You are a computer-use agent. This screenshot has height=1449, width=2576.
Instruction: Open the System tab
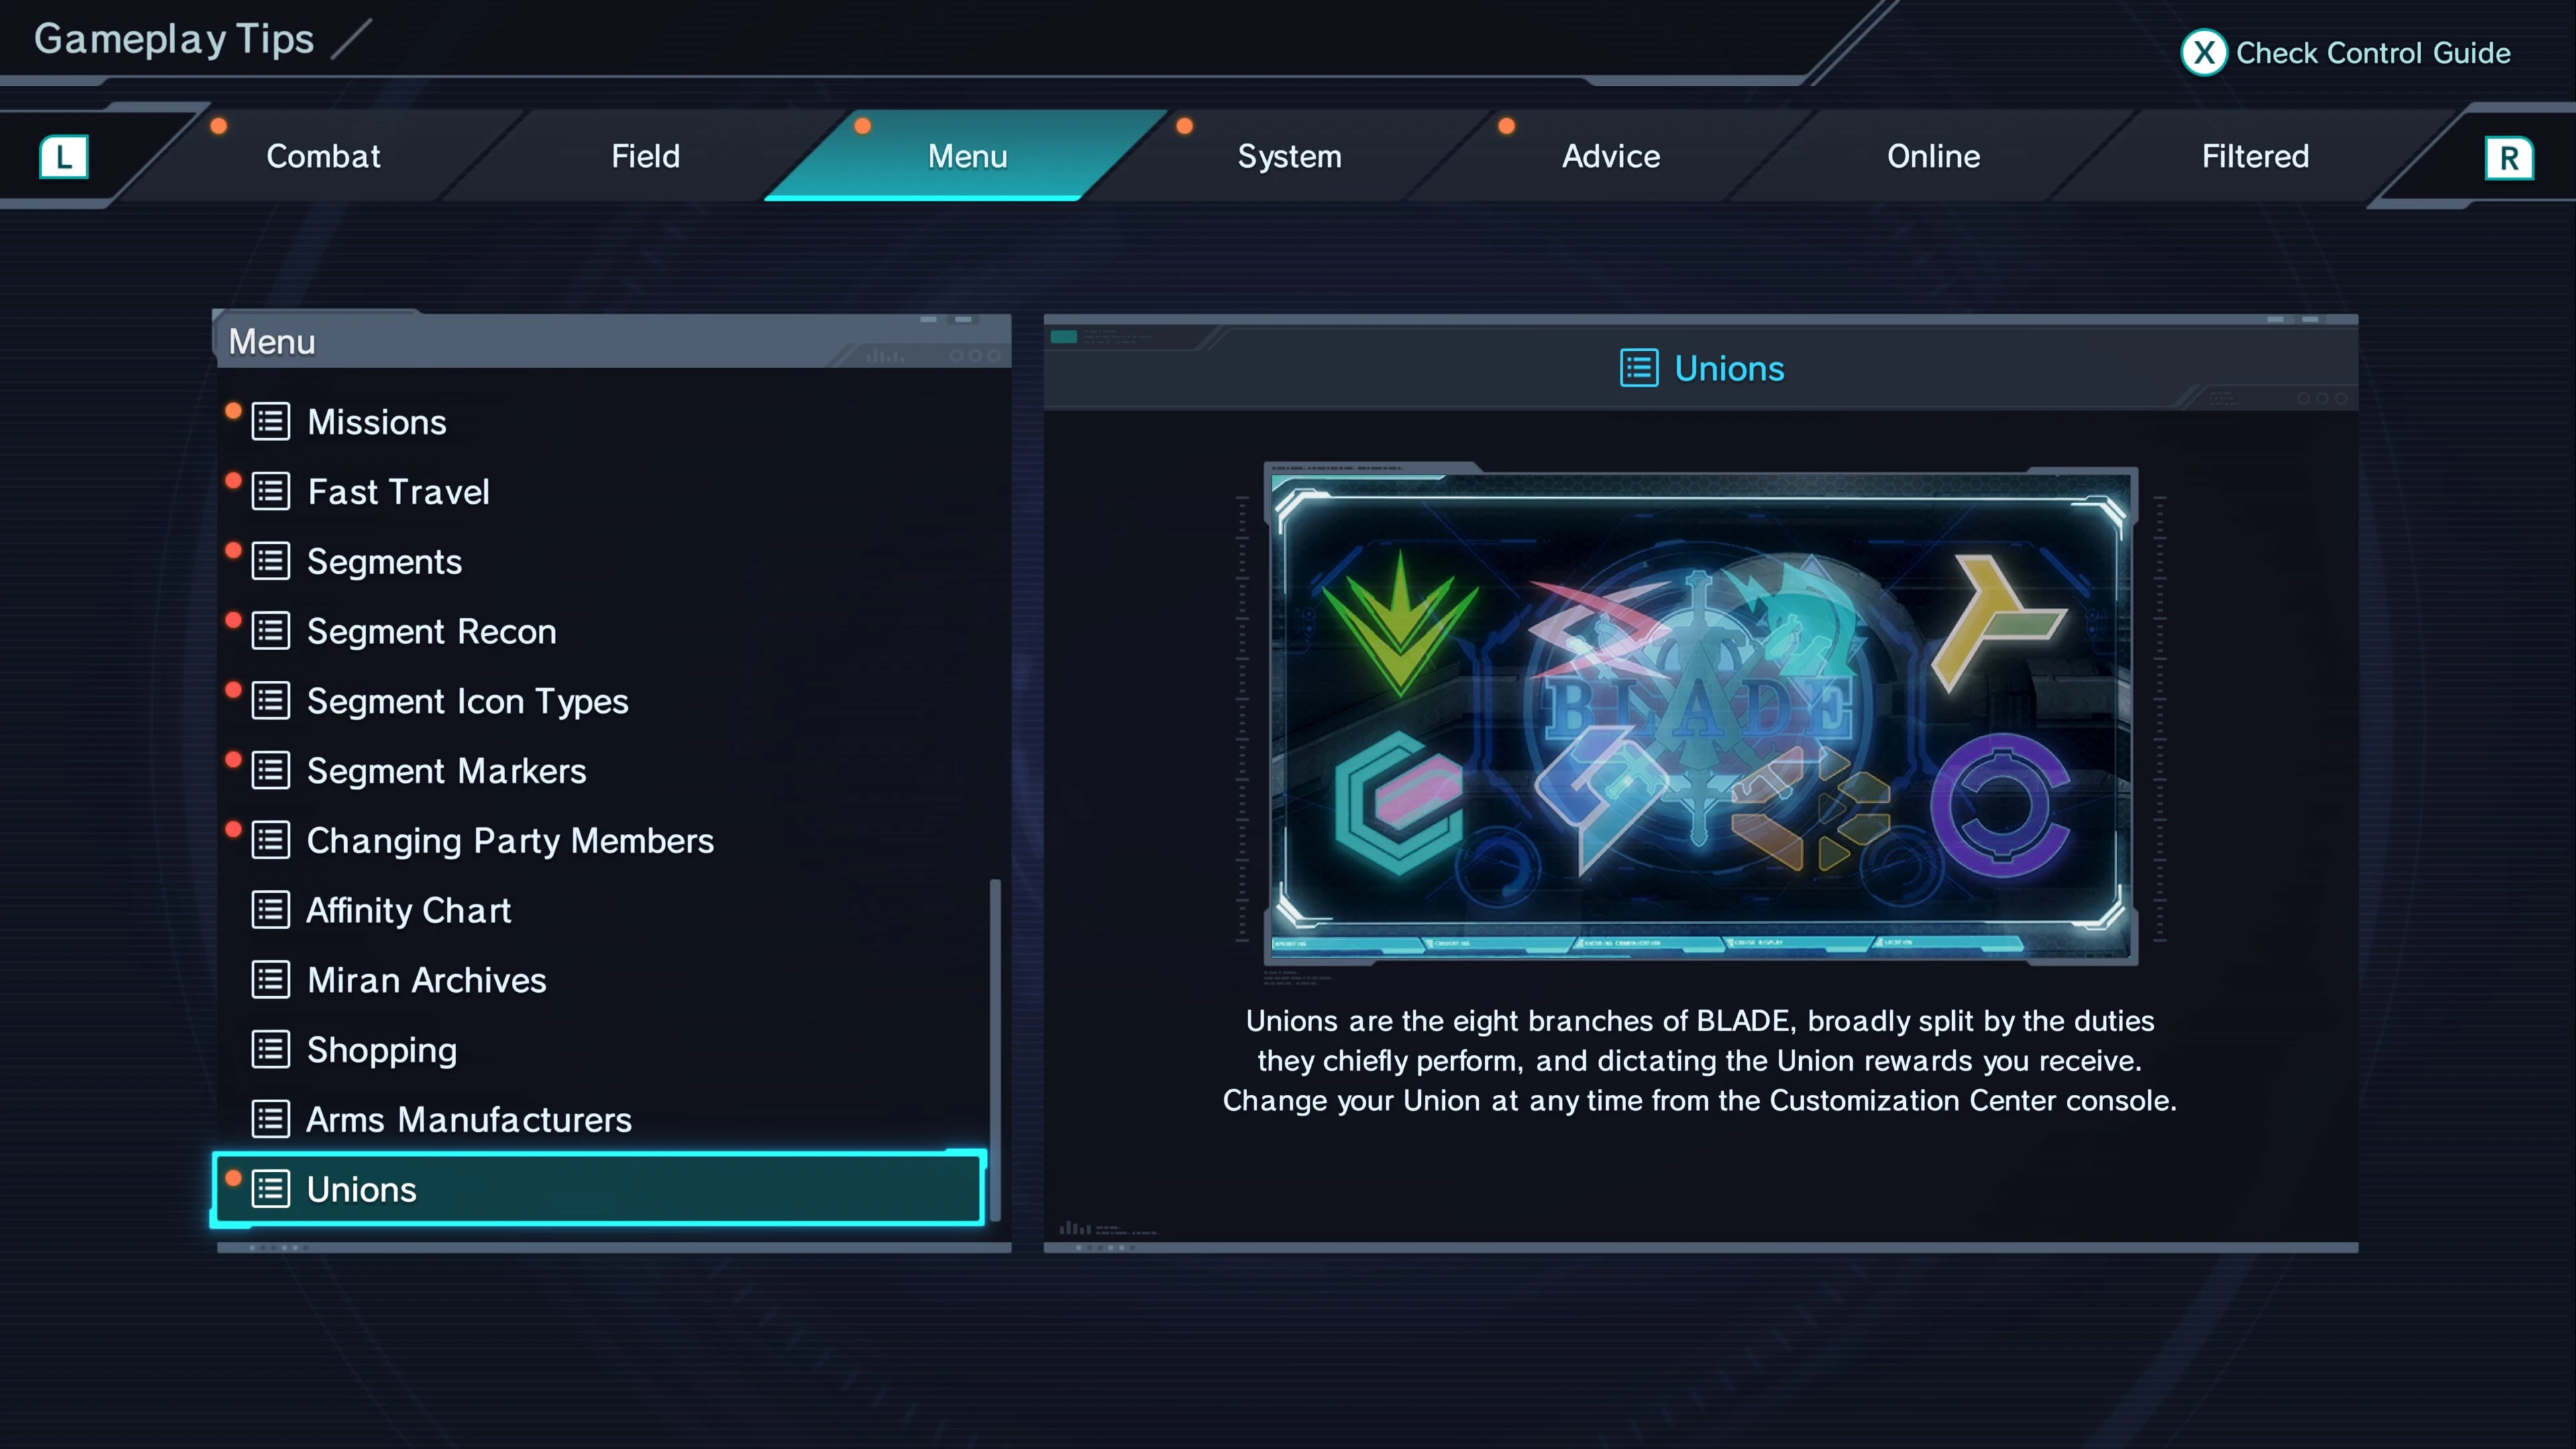[1289, 156]
